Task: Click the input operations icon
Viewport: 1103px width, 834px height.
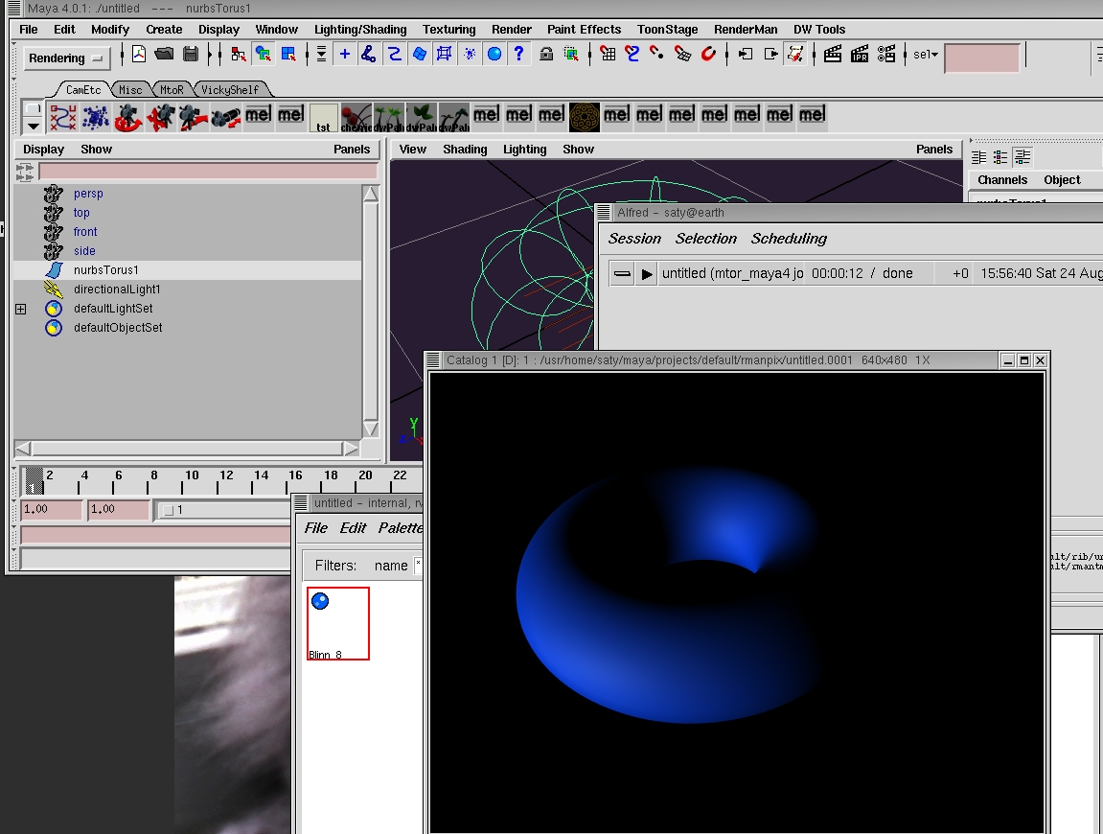Action: (x=746, y=55)
